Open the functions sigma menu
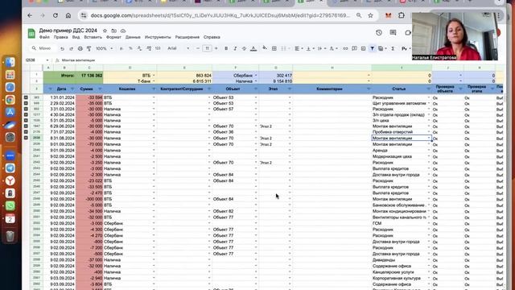 pyautogui.click(x=393, y=48)
